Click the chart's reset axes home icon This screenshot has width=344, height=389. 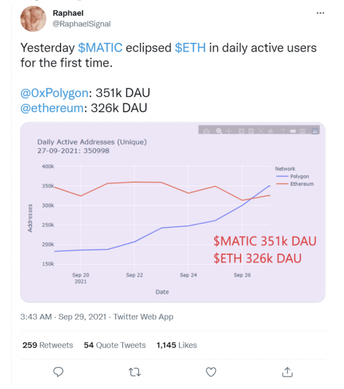[x=270, y=131]
